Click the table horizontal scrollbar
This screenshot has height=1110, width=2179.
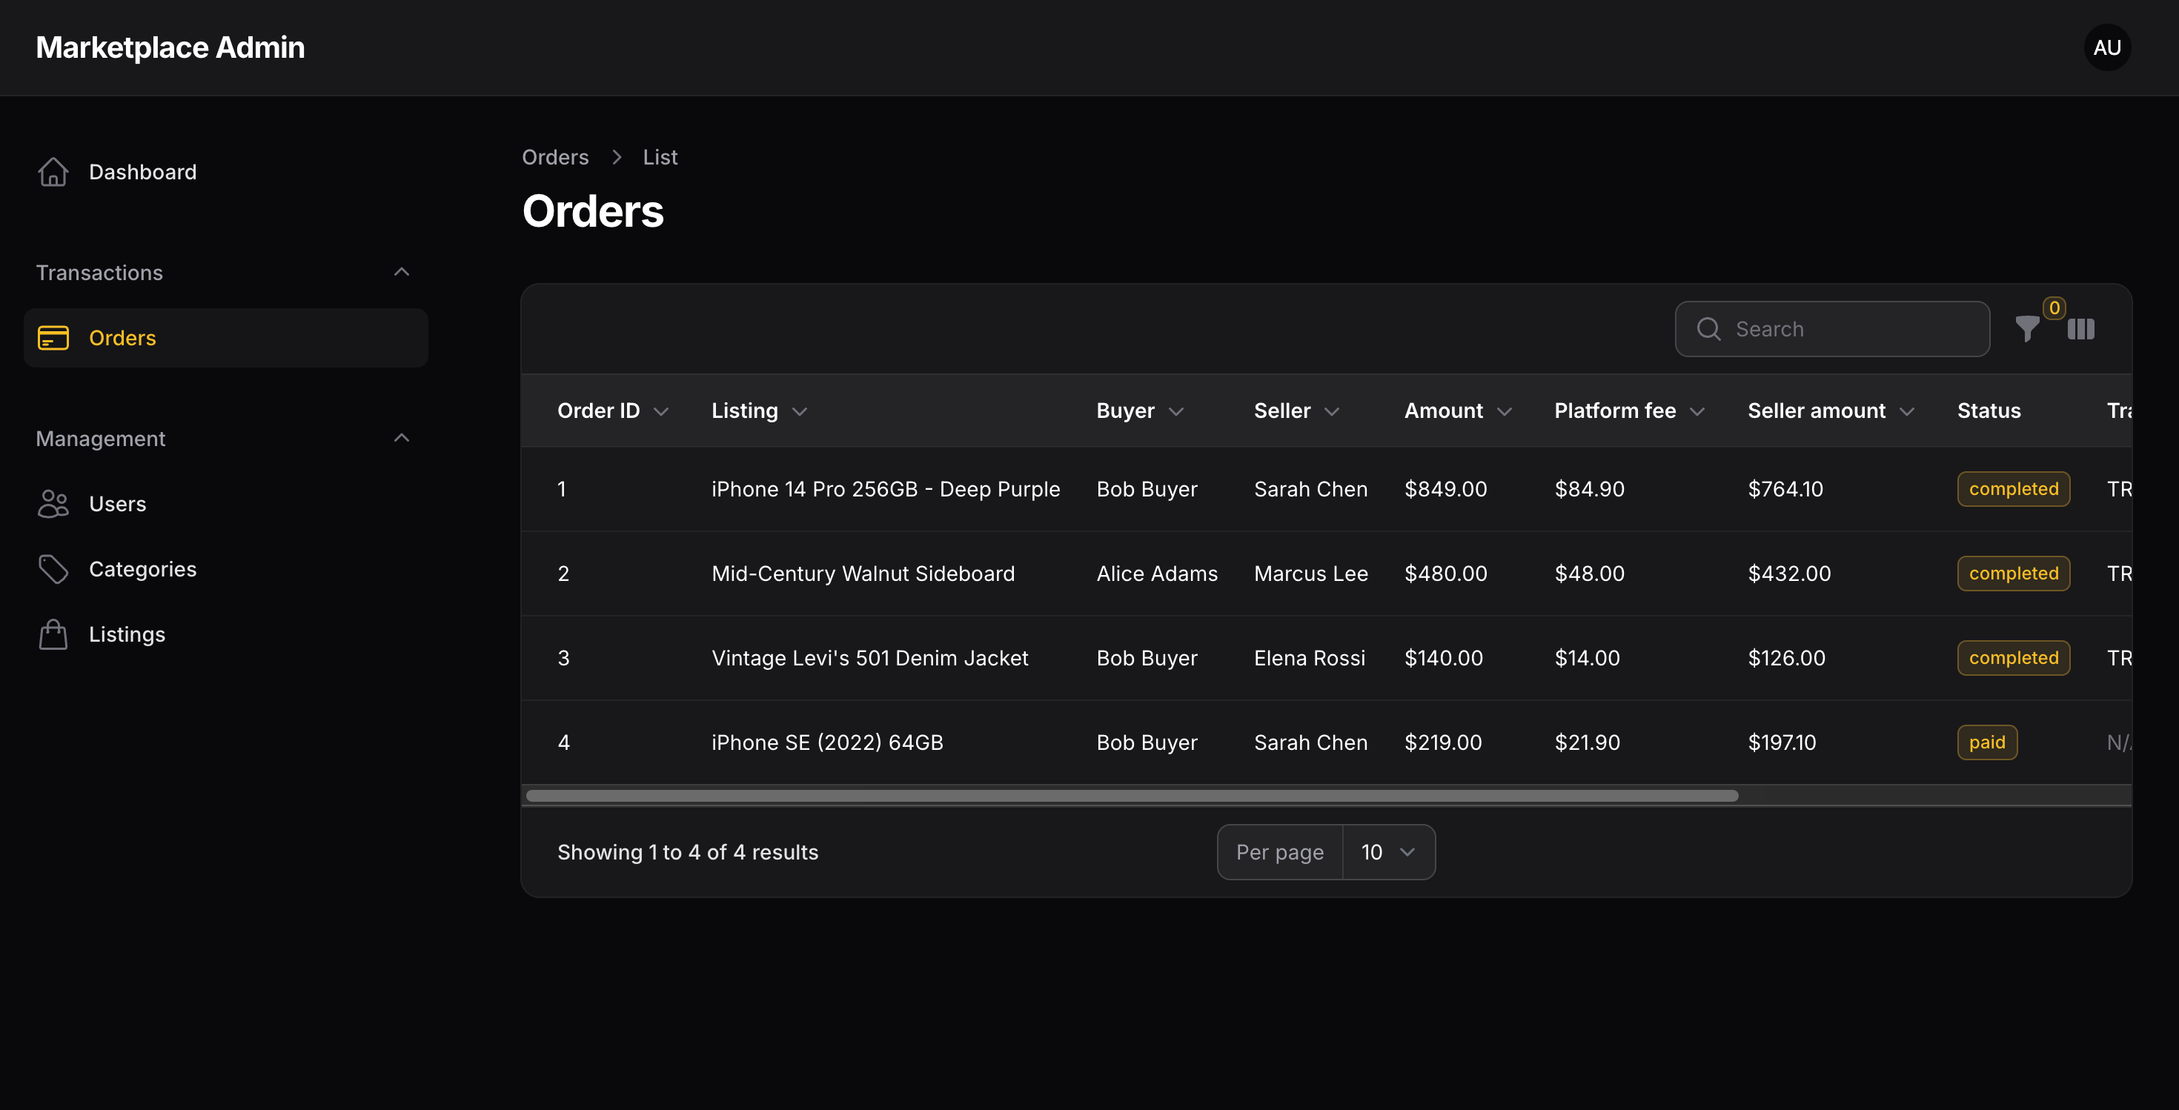coord(1132,796)
